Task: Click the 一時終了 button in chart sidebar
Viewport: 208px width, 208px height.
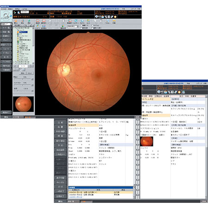Action: tap(60, 191)
